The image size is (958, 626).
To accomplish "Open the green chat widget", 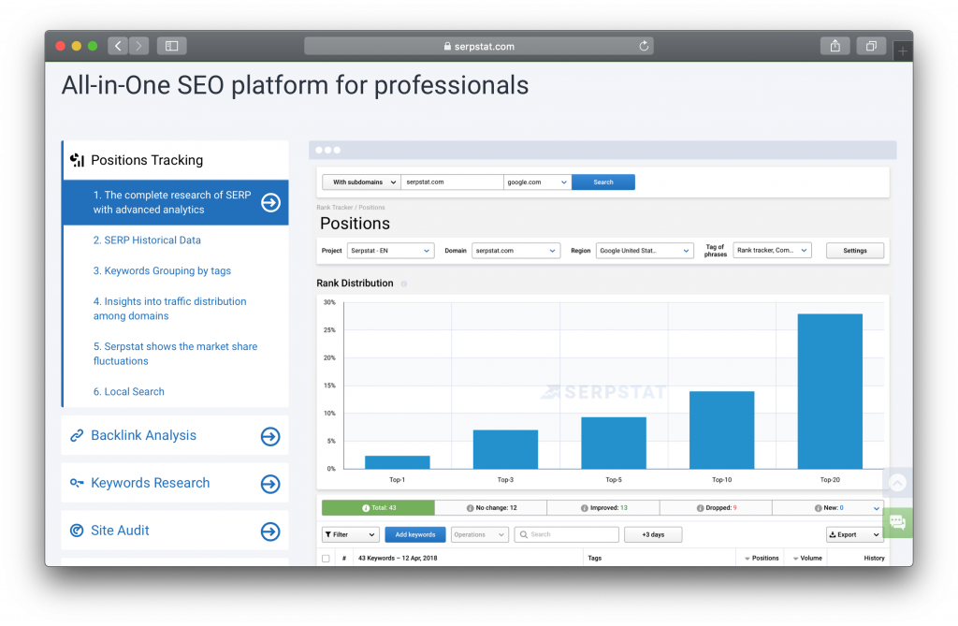I will click(897, 522).
